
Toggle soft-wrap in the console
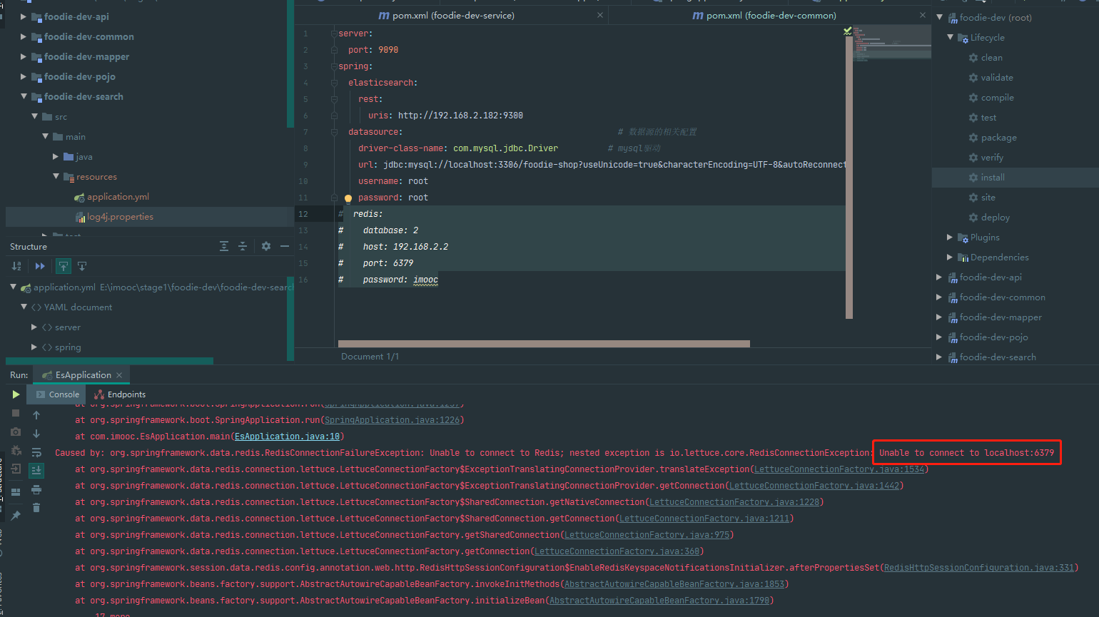click(36, 452)
